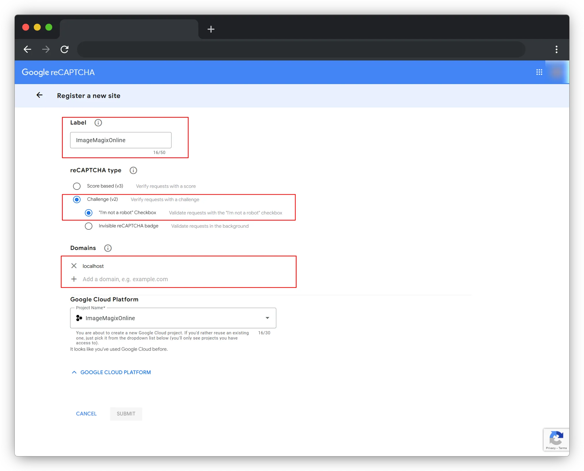Select the Challenge (v2) option

click(77, 199)
